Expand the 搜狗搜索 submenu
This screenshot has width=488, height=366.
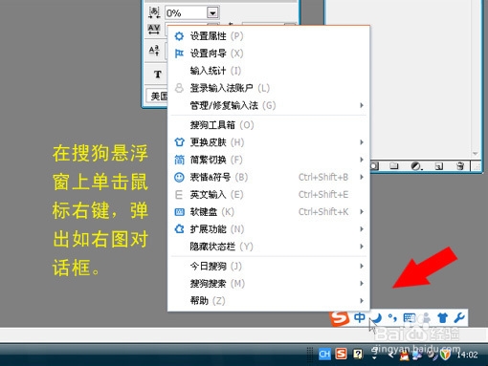(269, 283)
